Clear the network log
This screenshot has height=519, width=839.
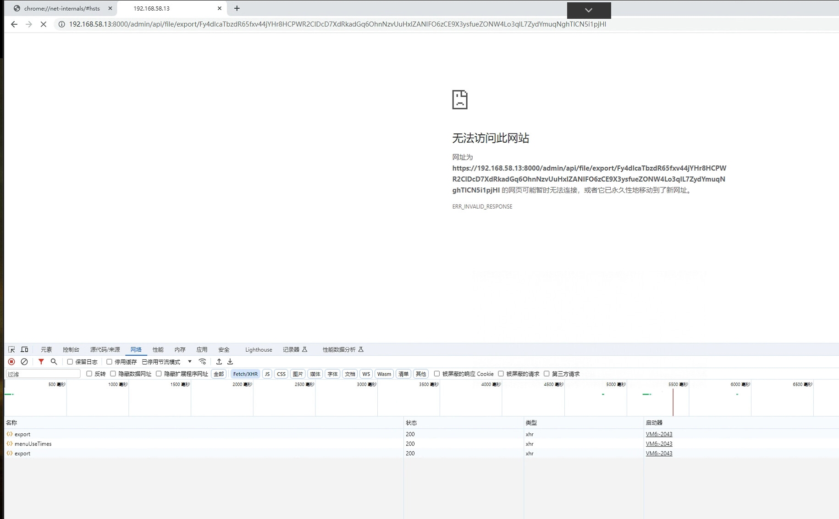click(x=24, y=362)
